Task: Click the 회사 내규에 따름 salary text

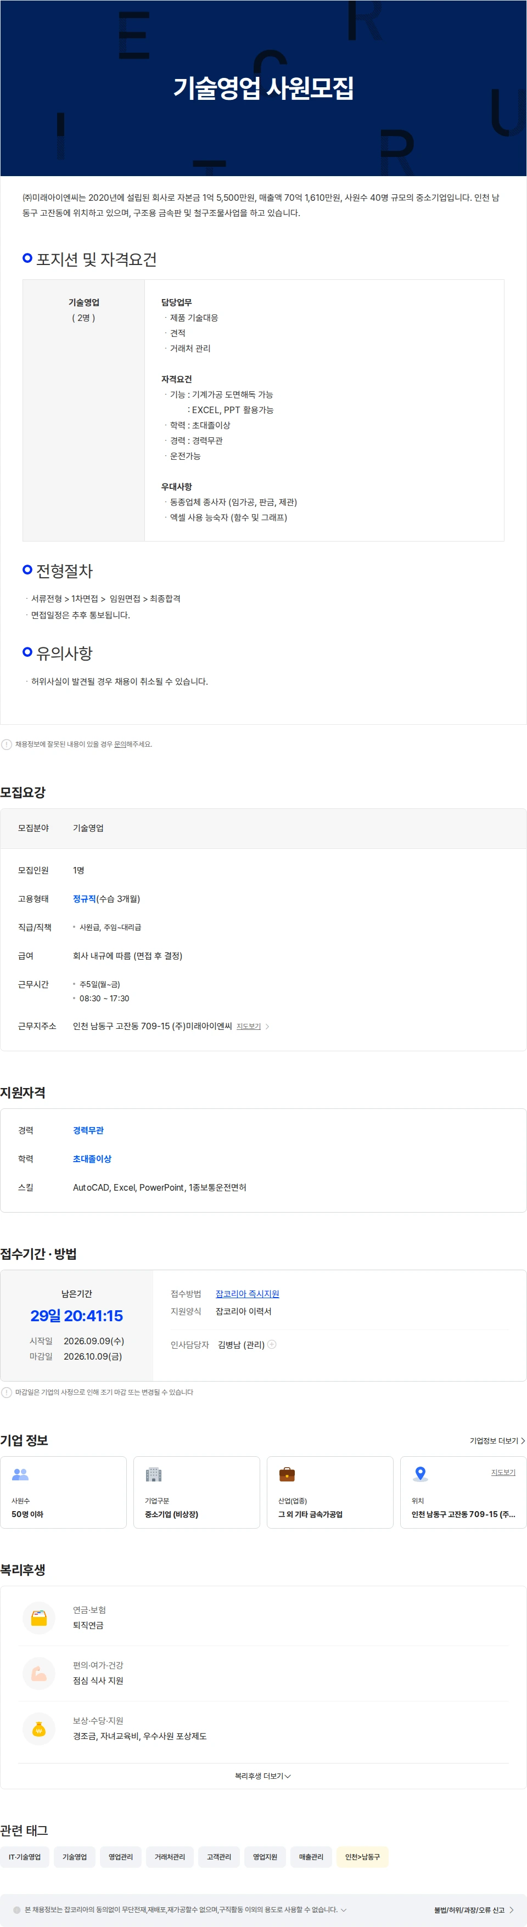Action: pyautogui.click(x=127, y=955)
